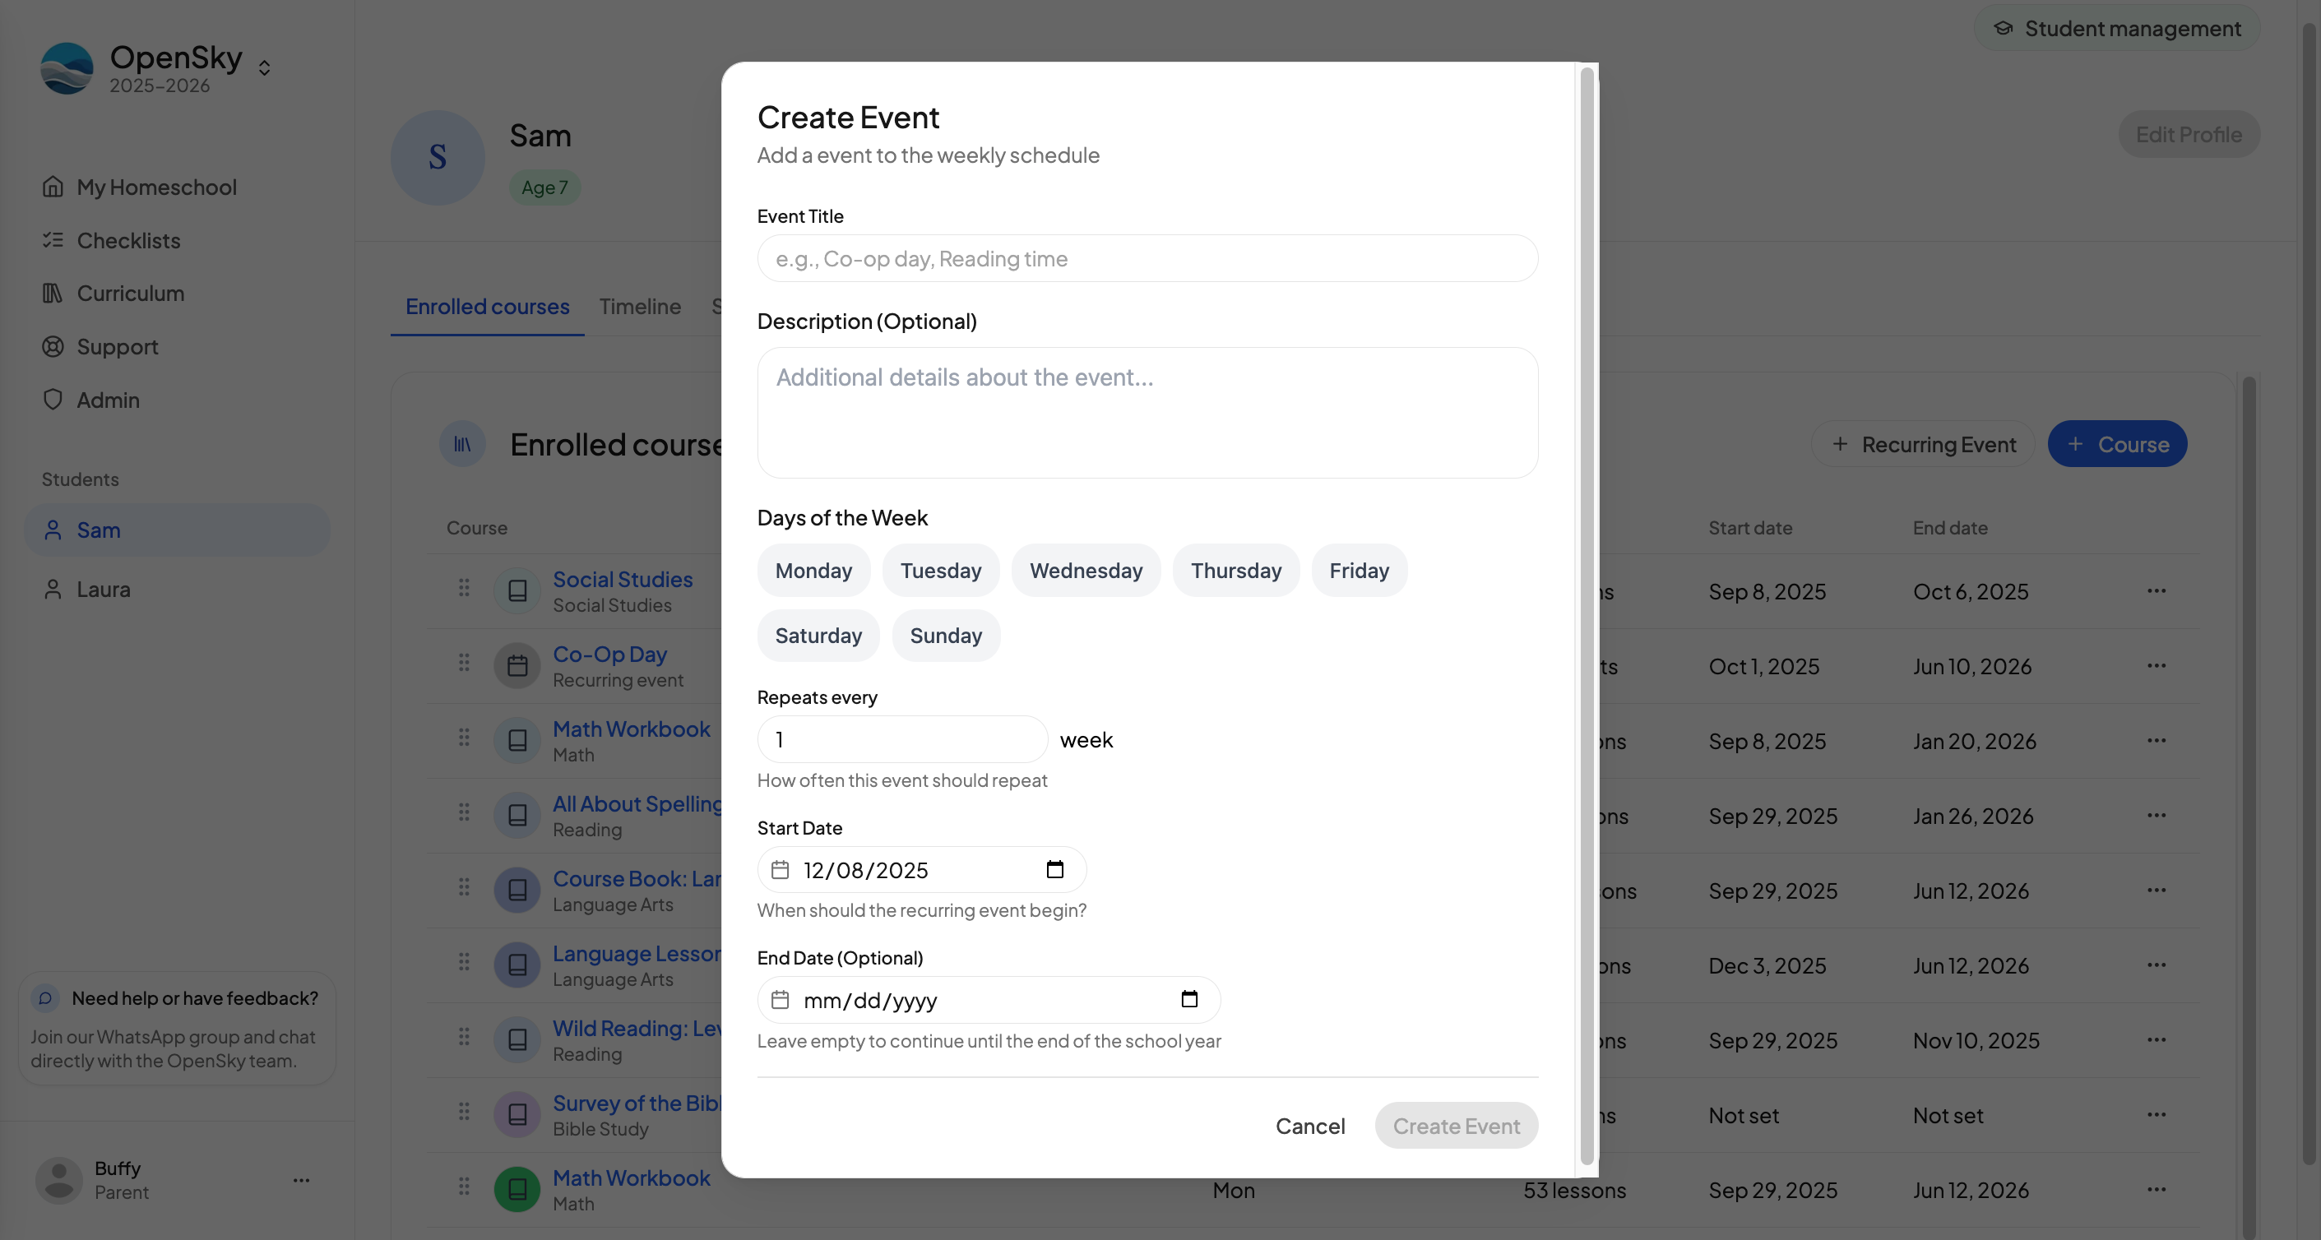The width and height of the screenshot is (2321, 1240).
Task: Click the Support lifebuoy icon
Action: 53,347
